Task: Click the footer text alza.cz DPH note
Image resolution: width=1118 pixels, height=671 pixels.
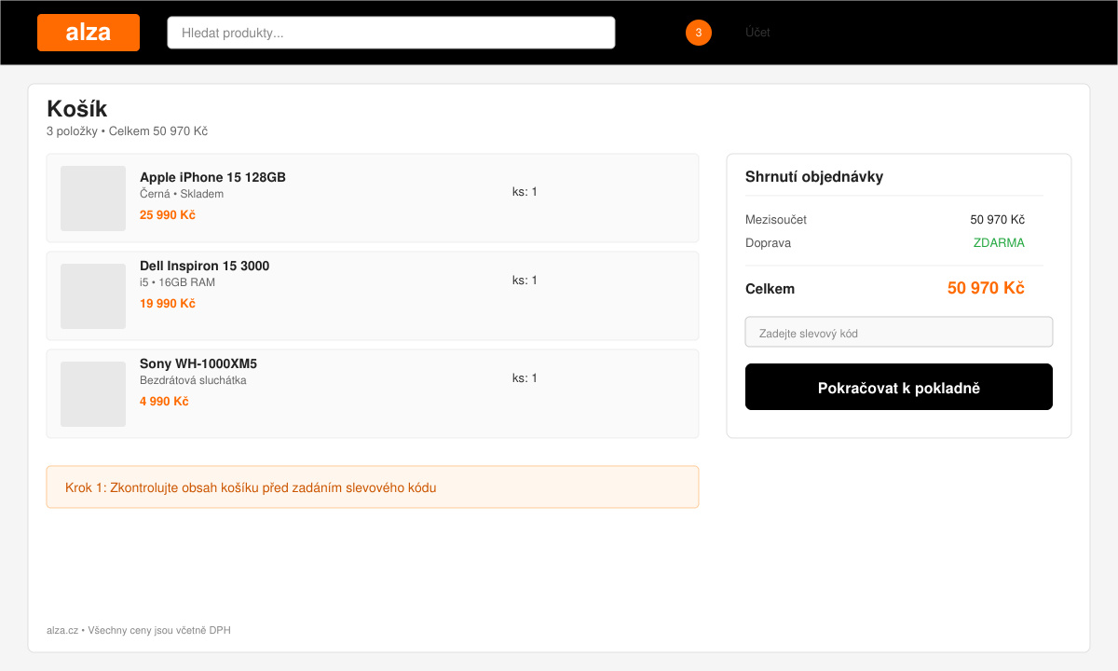Action: (139, 631)
